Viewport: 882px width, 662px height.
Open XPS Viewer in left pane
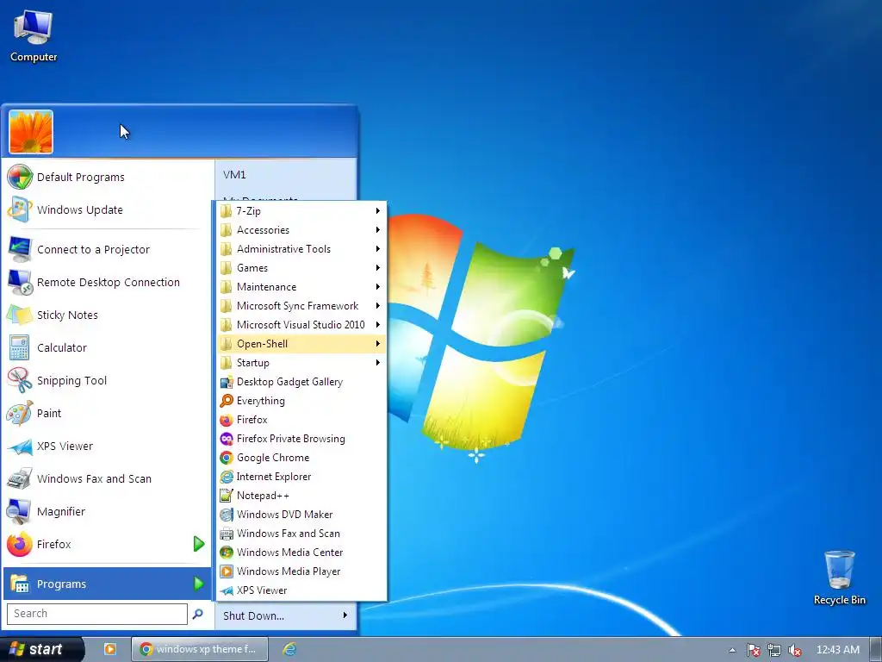(x=106, y=446)
